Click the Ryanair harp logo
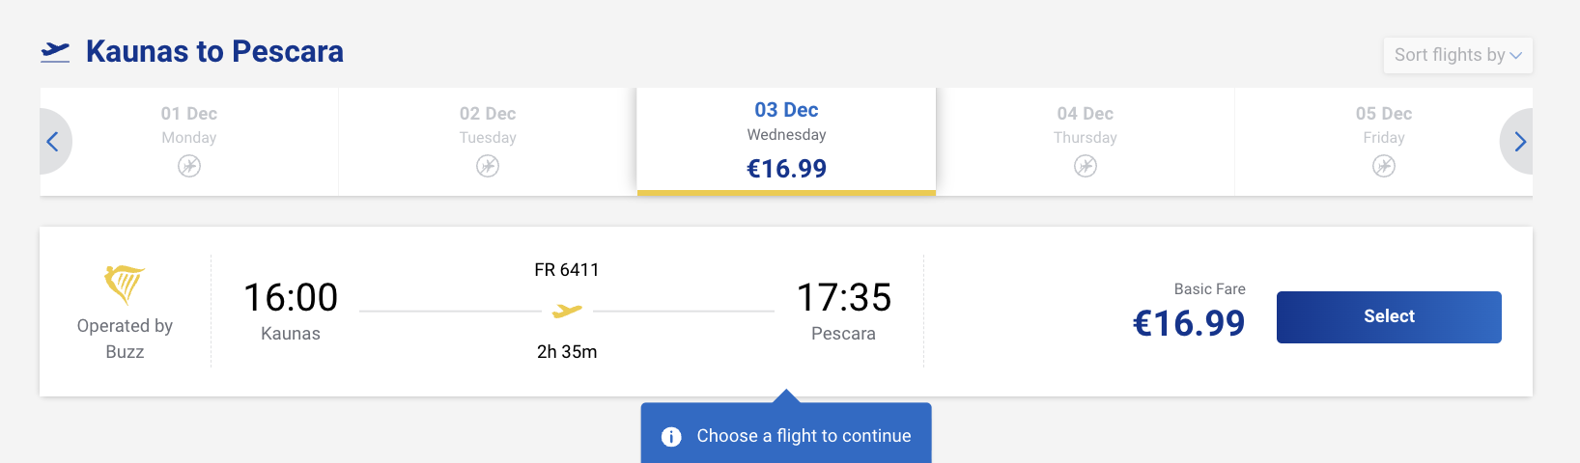Viewport: 1580px width, 463px height. tap(125, 284)
